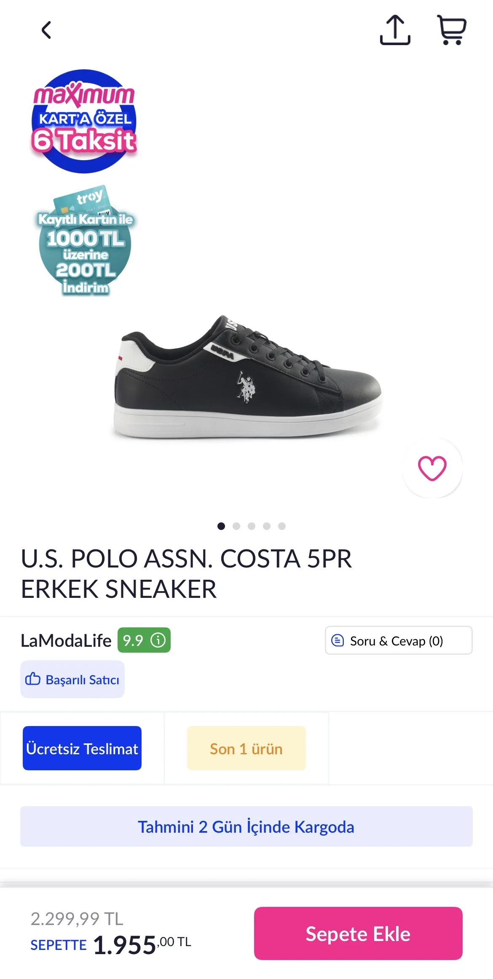Tap the info icon next to 9.9 rating
The image size is (493, 979).
coord(158,640)
